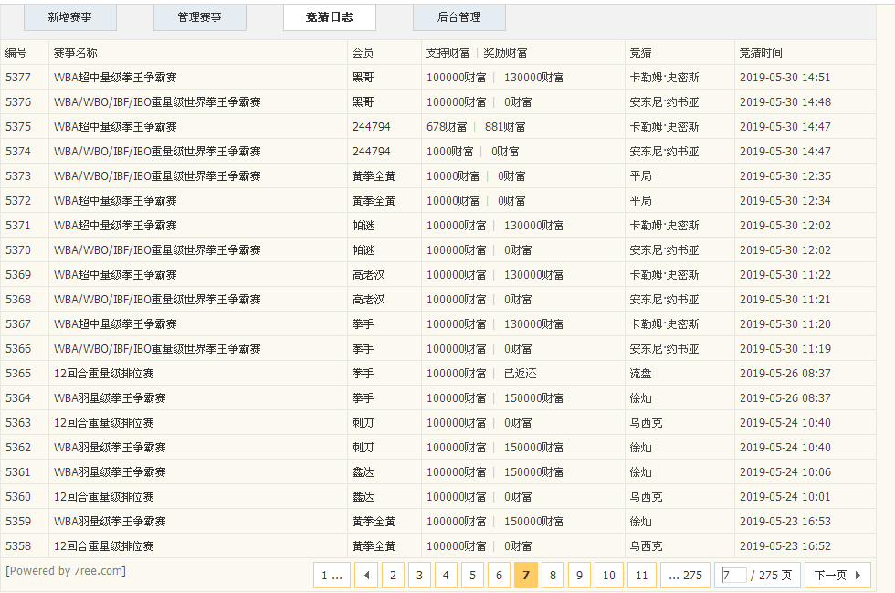The image size is (895, 593).
Task: Click member 刺刀 in row 5363
Action: pos(363,423)
